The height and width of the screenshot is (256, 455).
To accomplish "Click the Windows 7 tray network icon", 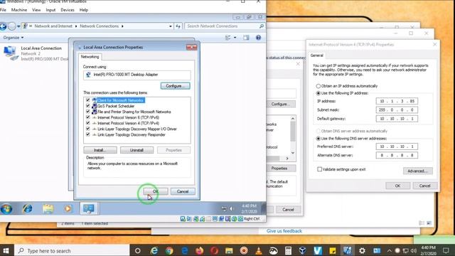I will point(224,208).
